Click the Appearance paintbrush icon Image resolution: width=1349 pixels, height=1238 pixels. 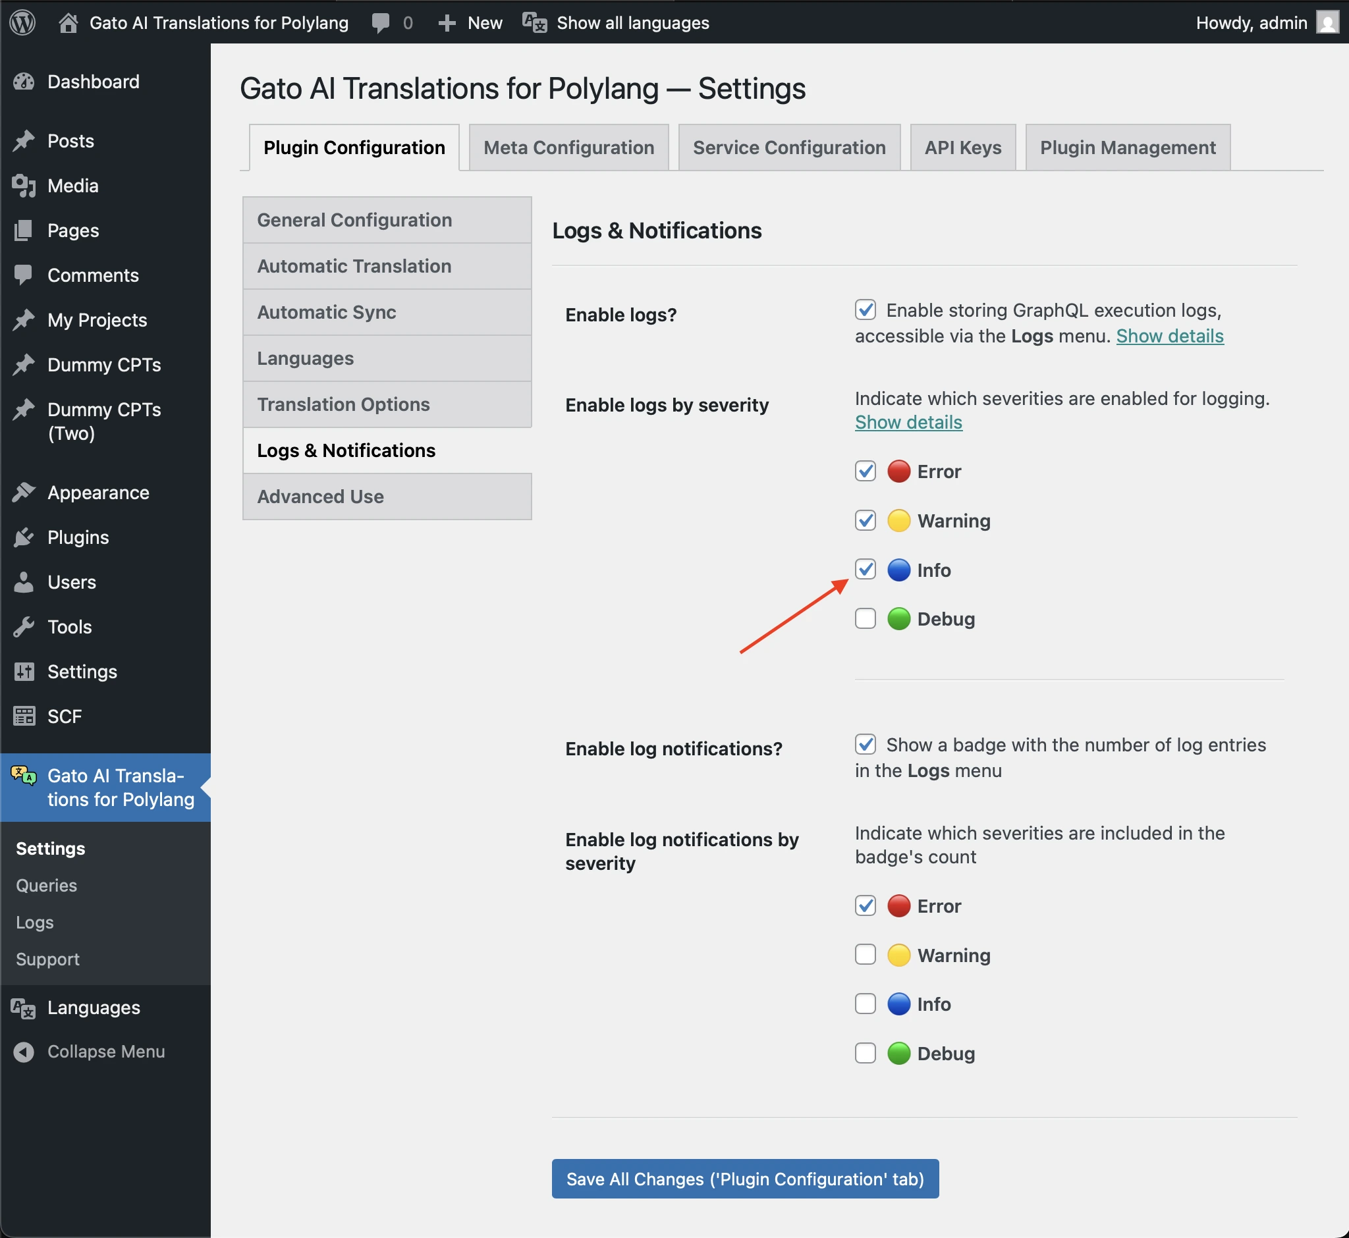[x=25, y=492]
